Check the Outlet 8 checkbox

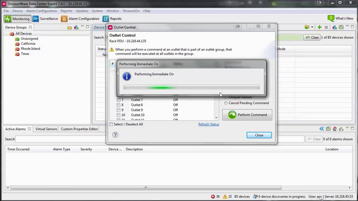[x=119, y=105]
